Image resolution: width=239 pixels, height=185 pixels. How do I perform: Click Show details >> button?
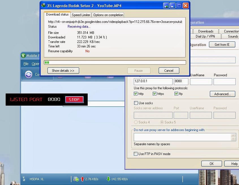tap(63, 71)
